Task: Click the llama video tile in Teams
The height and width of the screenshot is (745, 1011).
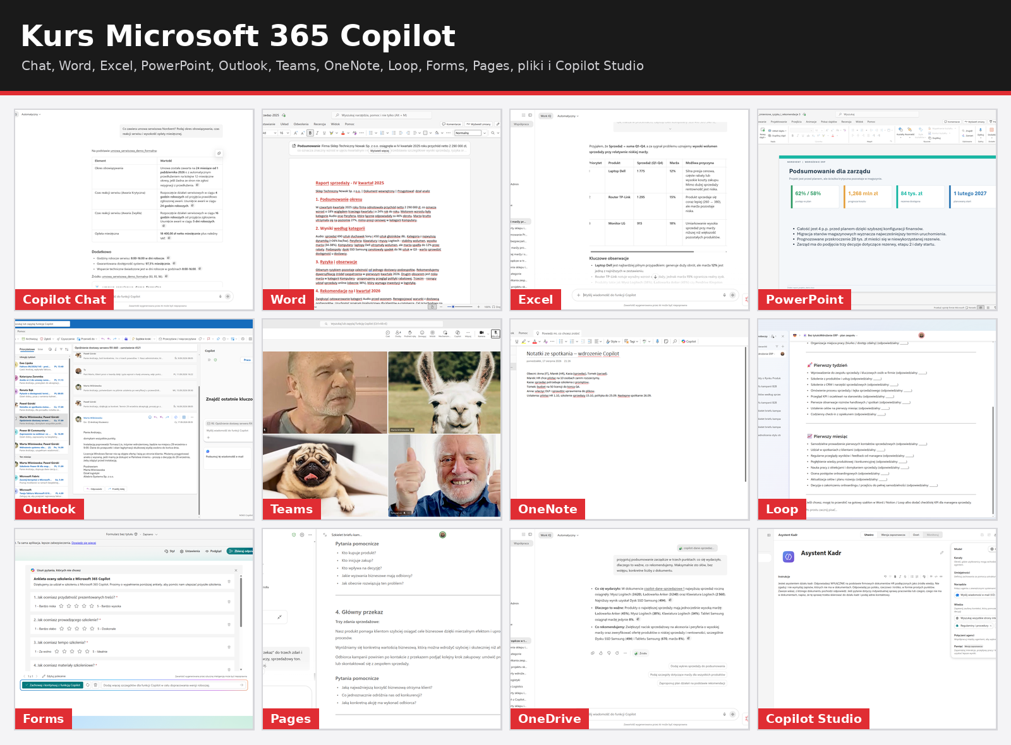Action: tap(444, 393)
